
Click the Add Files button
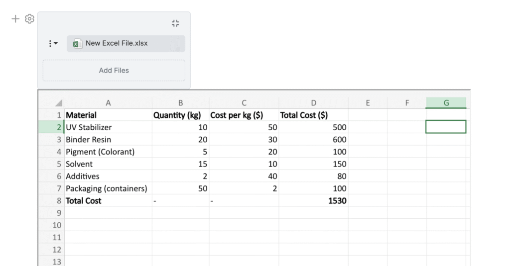coord(114,71)
